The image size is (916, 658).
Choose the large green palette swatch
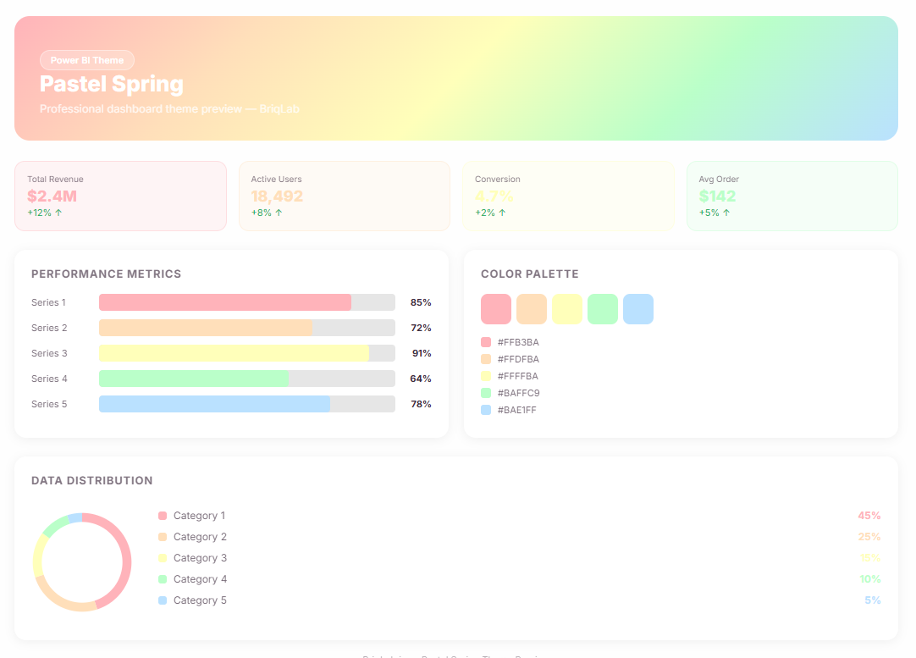(603, 309)
